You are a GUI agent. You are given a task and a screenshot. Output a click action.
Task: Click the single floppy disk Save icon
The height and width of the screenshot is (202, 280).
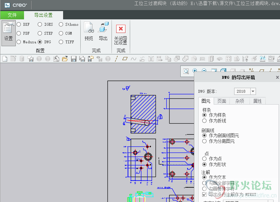click(x=73, y=59)
